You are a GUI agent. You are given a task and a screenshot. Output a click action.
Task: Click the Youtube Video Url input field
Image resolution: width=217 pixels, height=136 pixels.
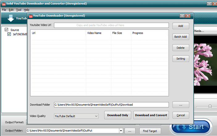point(111,25)
